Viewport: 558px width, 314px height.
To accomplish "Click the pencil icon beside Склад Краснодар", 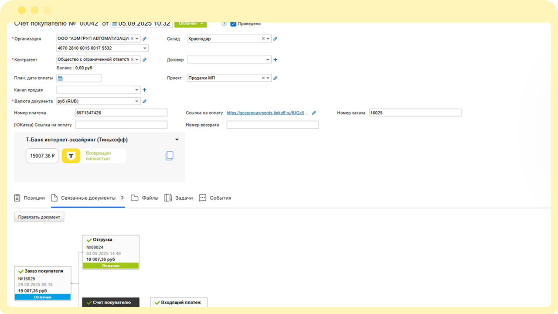I will pyautogui.click(x=276, y=38).
